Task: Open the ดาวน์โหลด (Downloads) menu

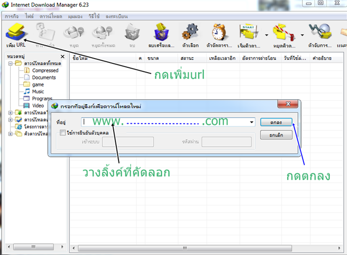Action: [51, 17]
